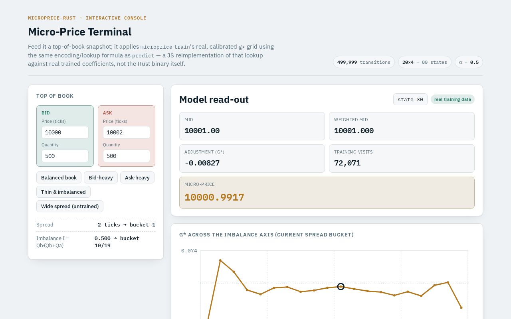Edit the Ask quantity field
511x319 pixels.
pyautogui.click(x=127, y=156)
